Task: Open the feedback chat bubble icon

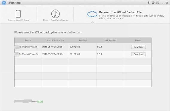Action: [153, 3]
